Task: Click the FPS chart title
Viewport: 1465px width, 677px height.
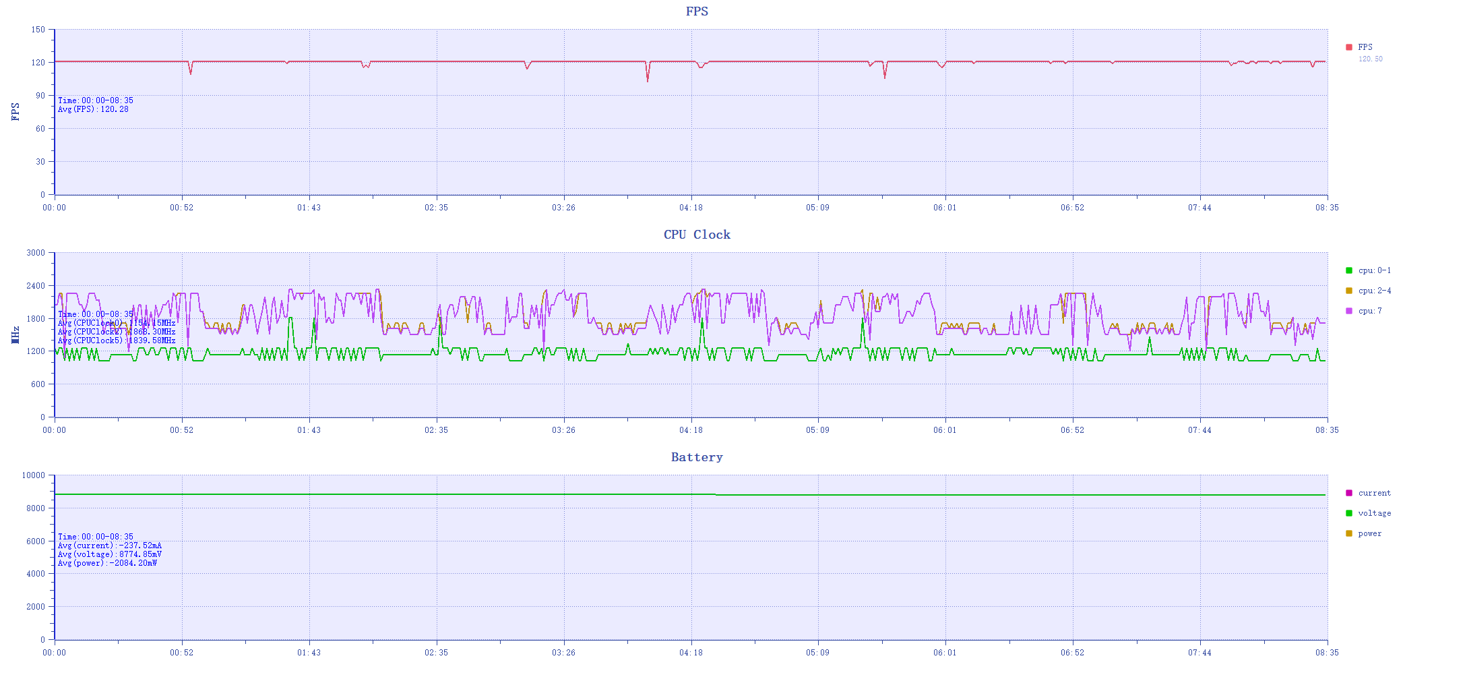Action: pyautogui.click(x=697, y=11)
